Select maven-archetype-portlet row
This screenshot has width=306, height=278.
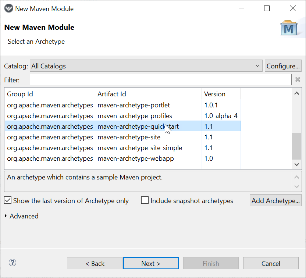click(x=122, y=105)
